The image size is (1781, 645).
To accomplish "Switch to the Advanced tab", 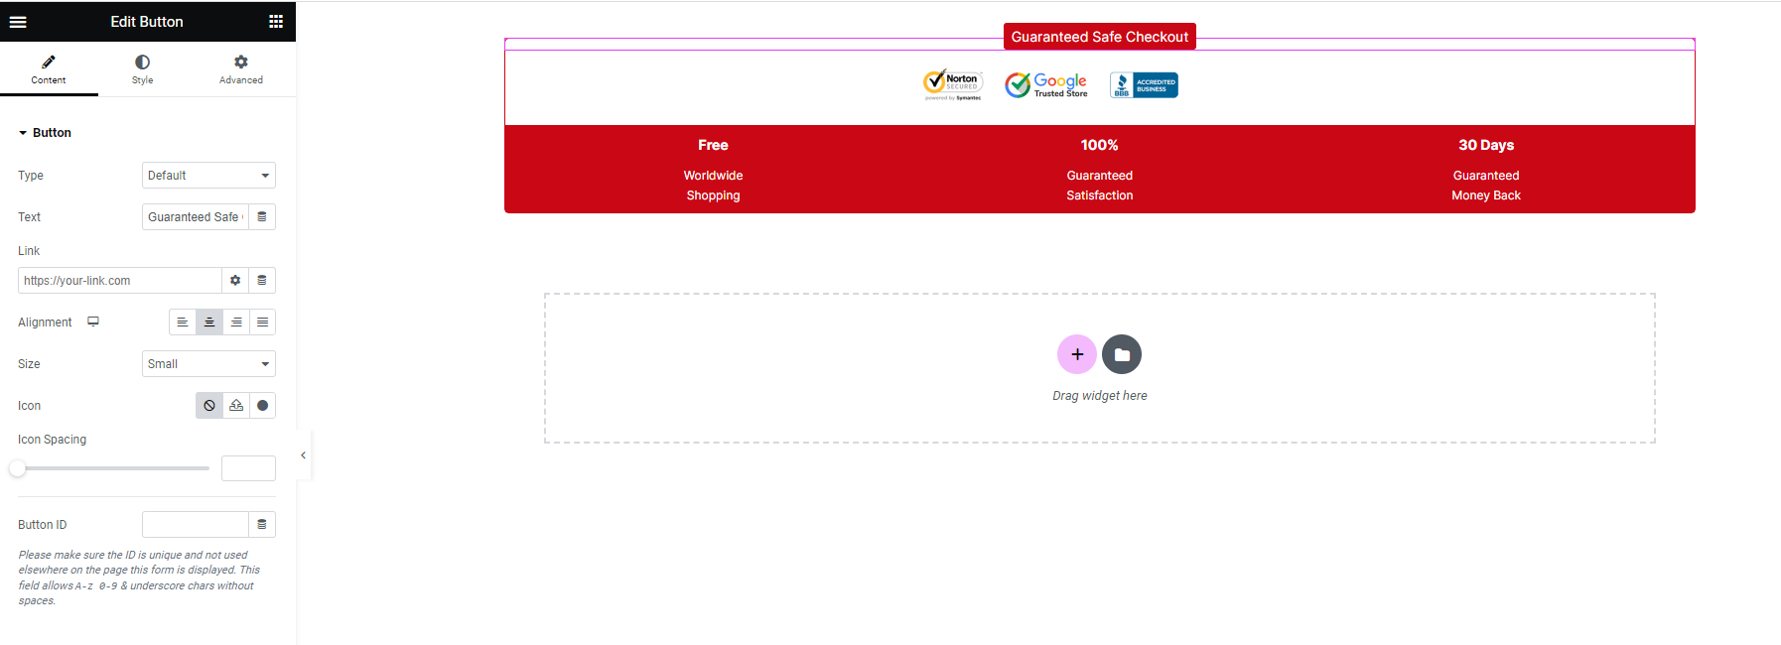I will [x=241, y=69].
